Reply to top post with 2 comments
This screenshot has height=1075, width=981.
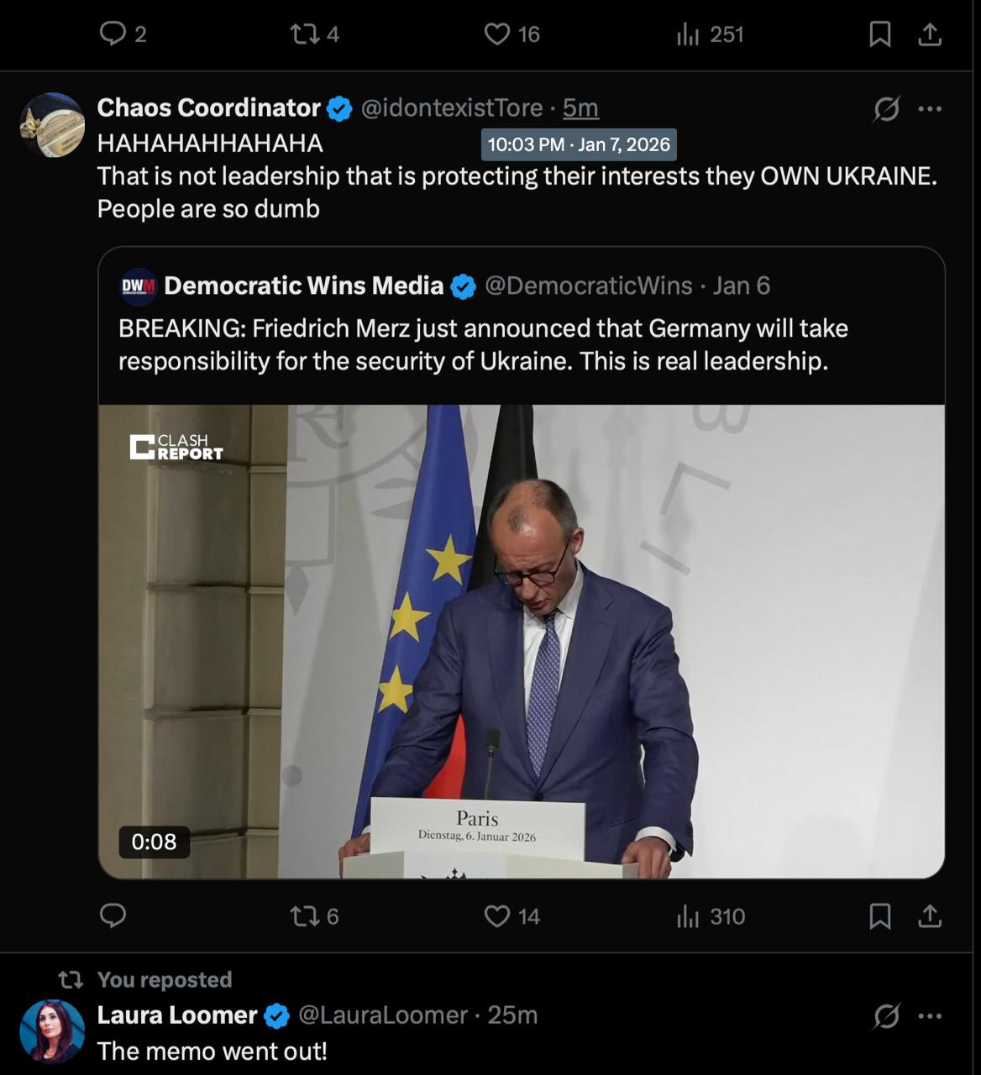(x=113, y=34)
